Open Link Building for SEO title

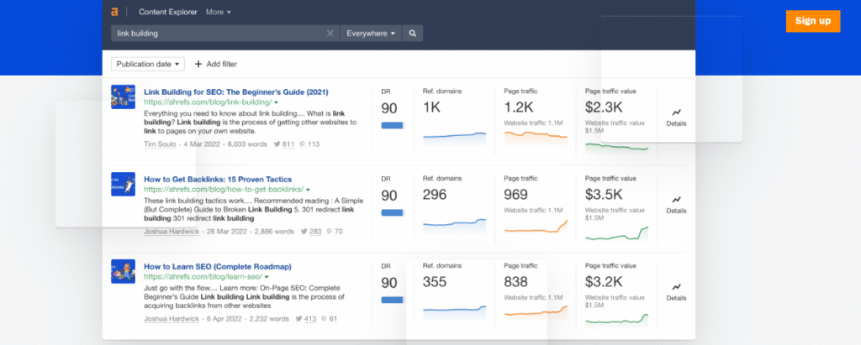[x=236, y=92]
